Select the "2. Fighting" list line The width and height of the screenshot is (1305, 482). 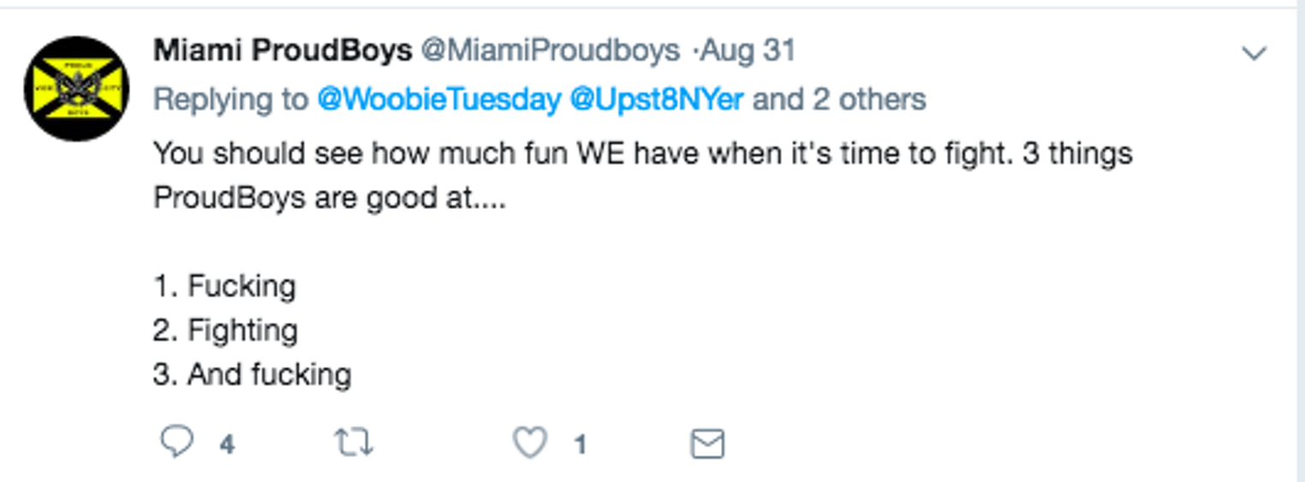click(x=226, y=330)
